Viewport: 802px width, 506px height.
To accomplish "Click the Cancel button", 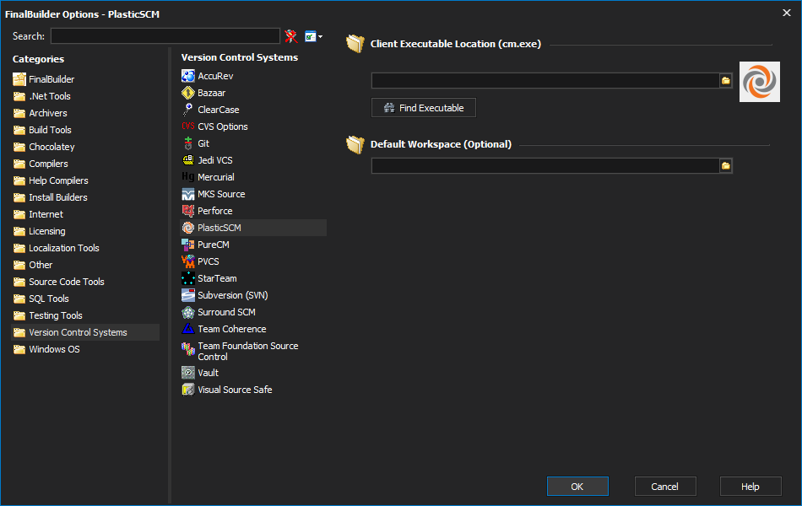I will tap(665, 487).
